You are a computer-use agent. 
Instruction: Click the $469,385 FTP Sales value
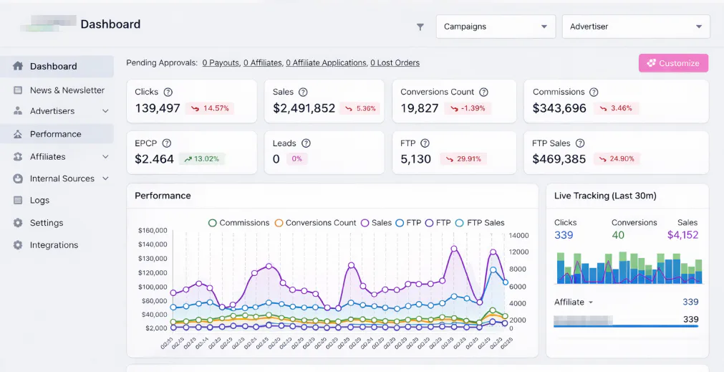pyautogui.click(x=559, y=159)
